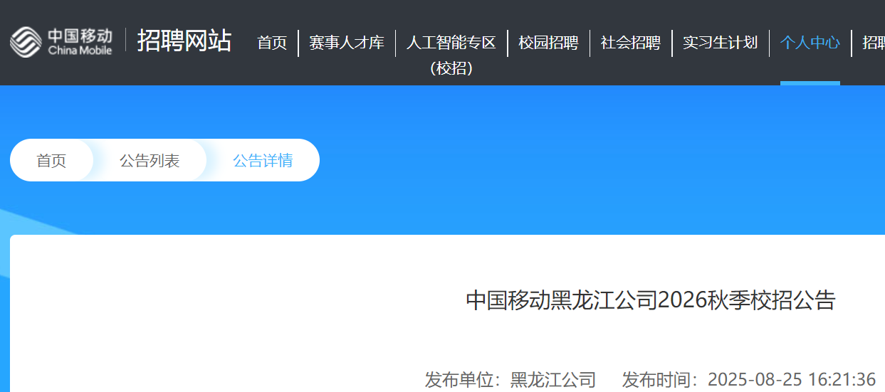Open the 校园招聘 menu item
The width and height of the screenshot is (885, 392).
548,43
